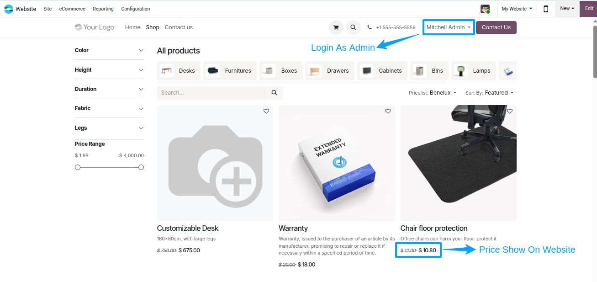Open the Customizable Desk product title
This screenshot has height=282, width=597.
click(x=188, y=228)
